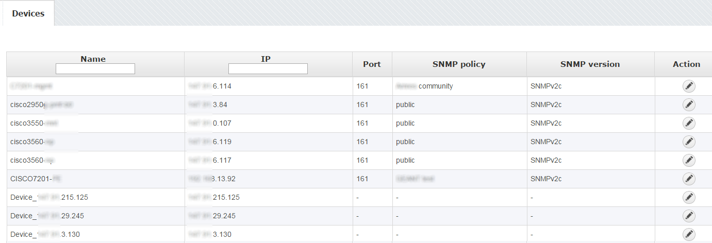Sort by the Port column header
The width and height of the screenshot is (712, 243).
coord(372,64)
